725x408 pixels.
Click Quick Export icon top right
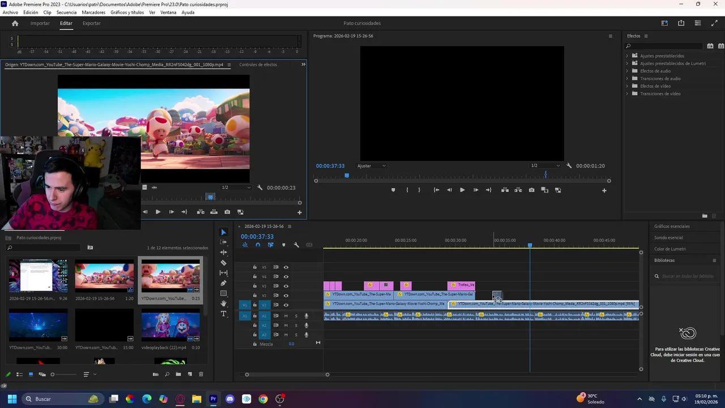pos(681,23)
